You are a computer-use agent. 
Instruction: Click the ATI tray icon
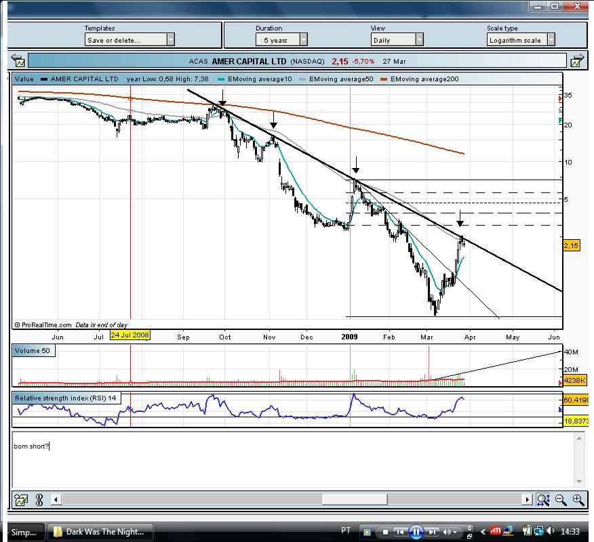496,530
